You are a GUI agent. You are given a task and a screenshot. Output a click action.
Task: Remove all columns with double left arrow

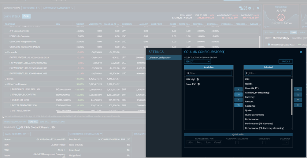coord(238,105)
